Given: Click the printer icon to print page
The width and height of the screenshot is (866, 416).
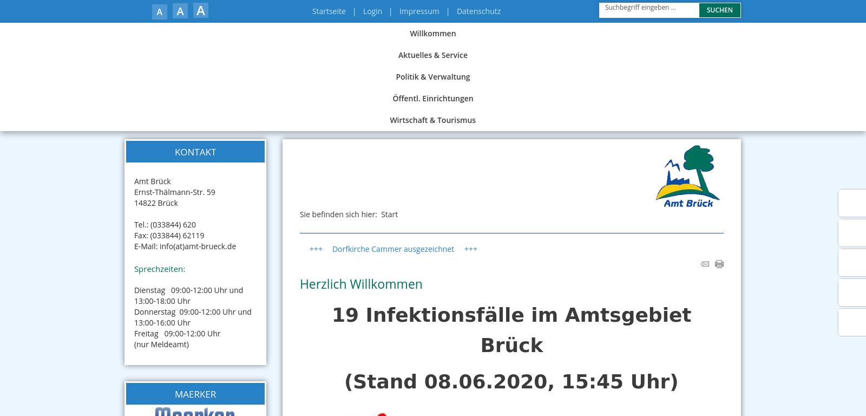Looking at the screenshot, I should click(x=719, y=264).
